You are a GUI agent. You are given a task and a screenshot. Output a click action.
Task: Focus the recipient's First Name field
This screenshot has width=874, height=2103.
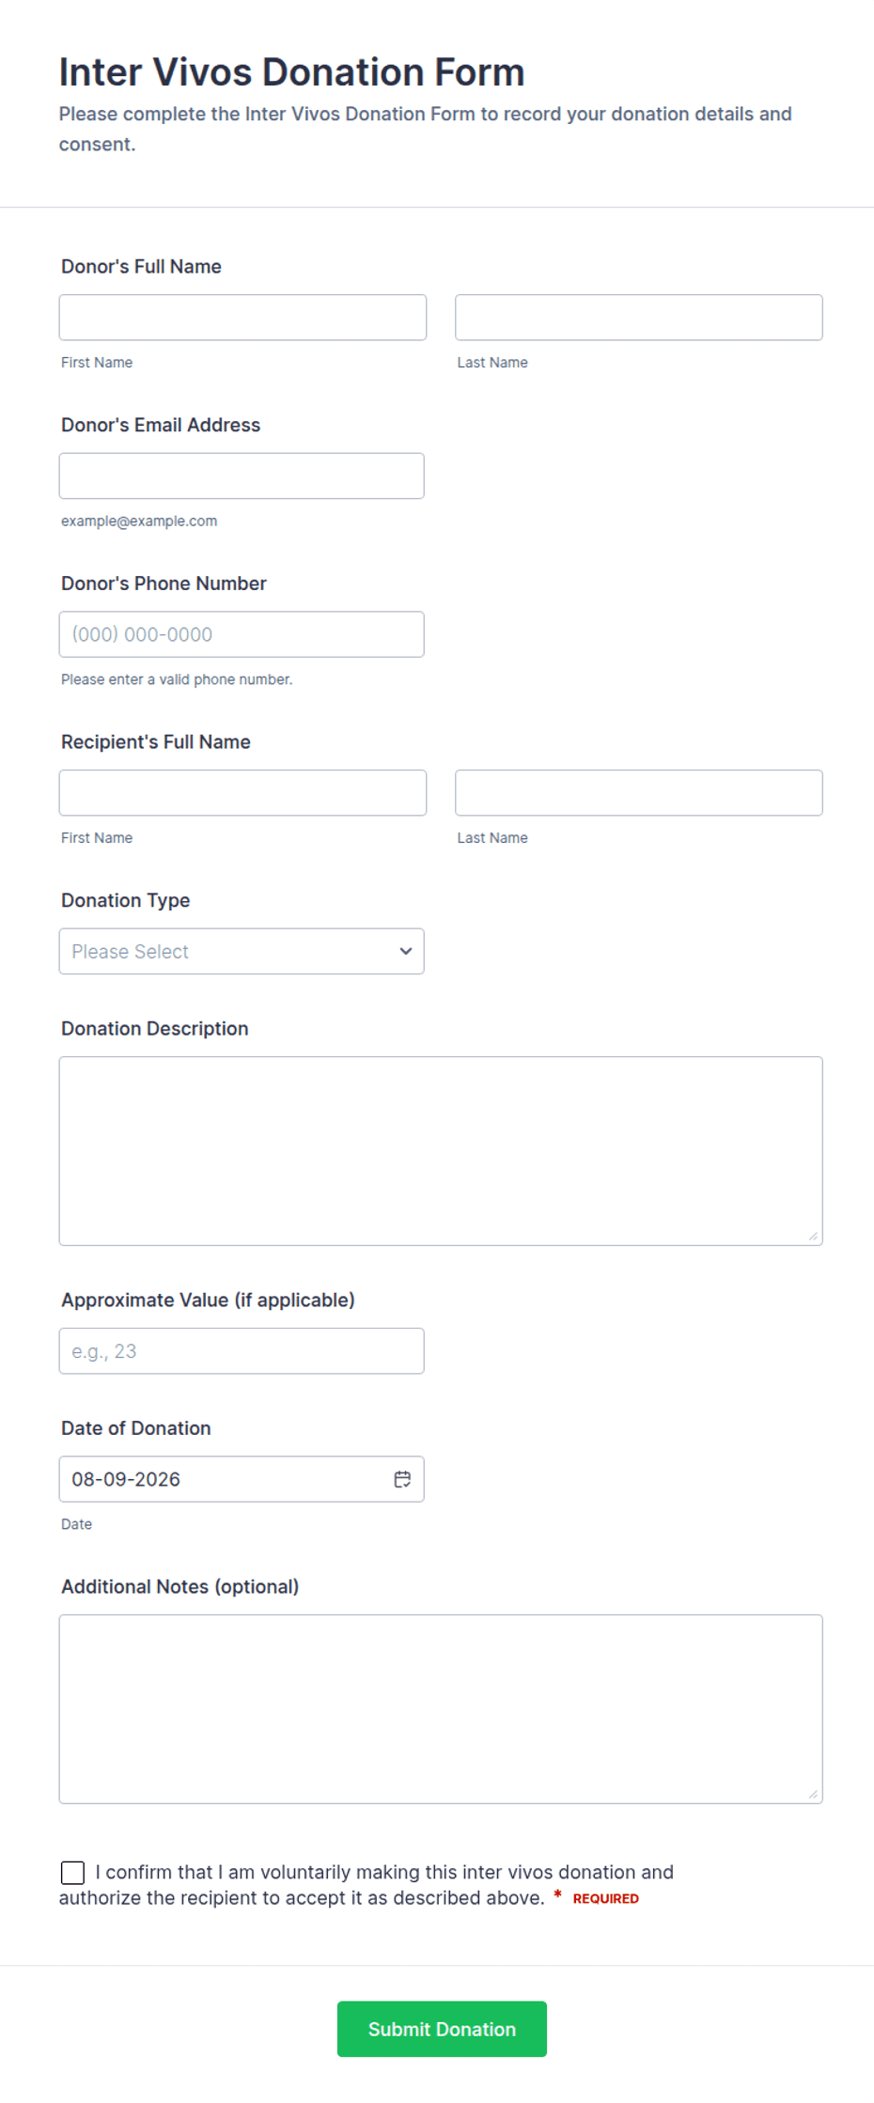click(x=242, y=793)
